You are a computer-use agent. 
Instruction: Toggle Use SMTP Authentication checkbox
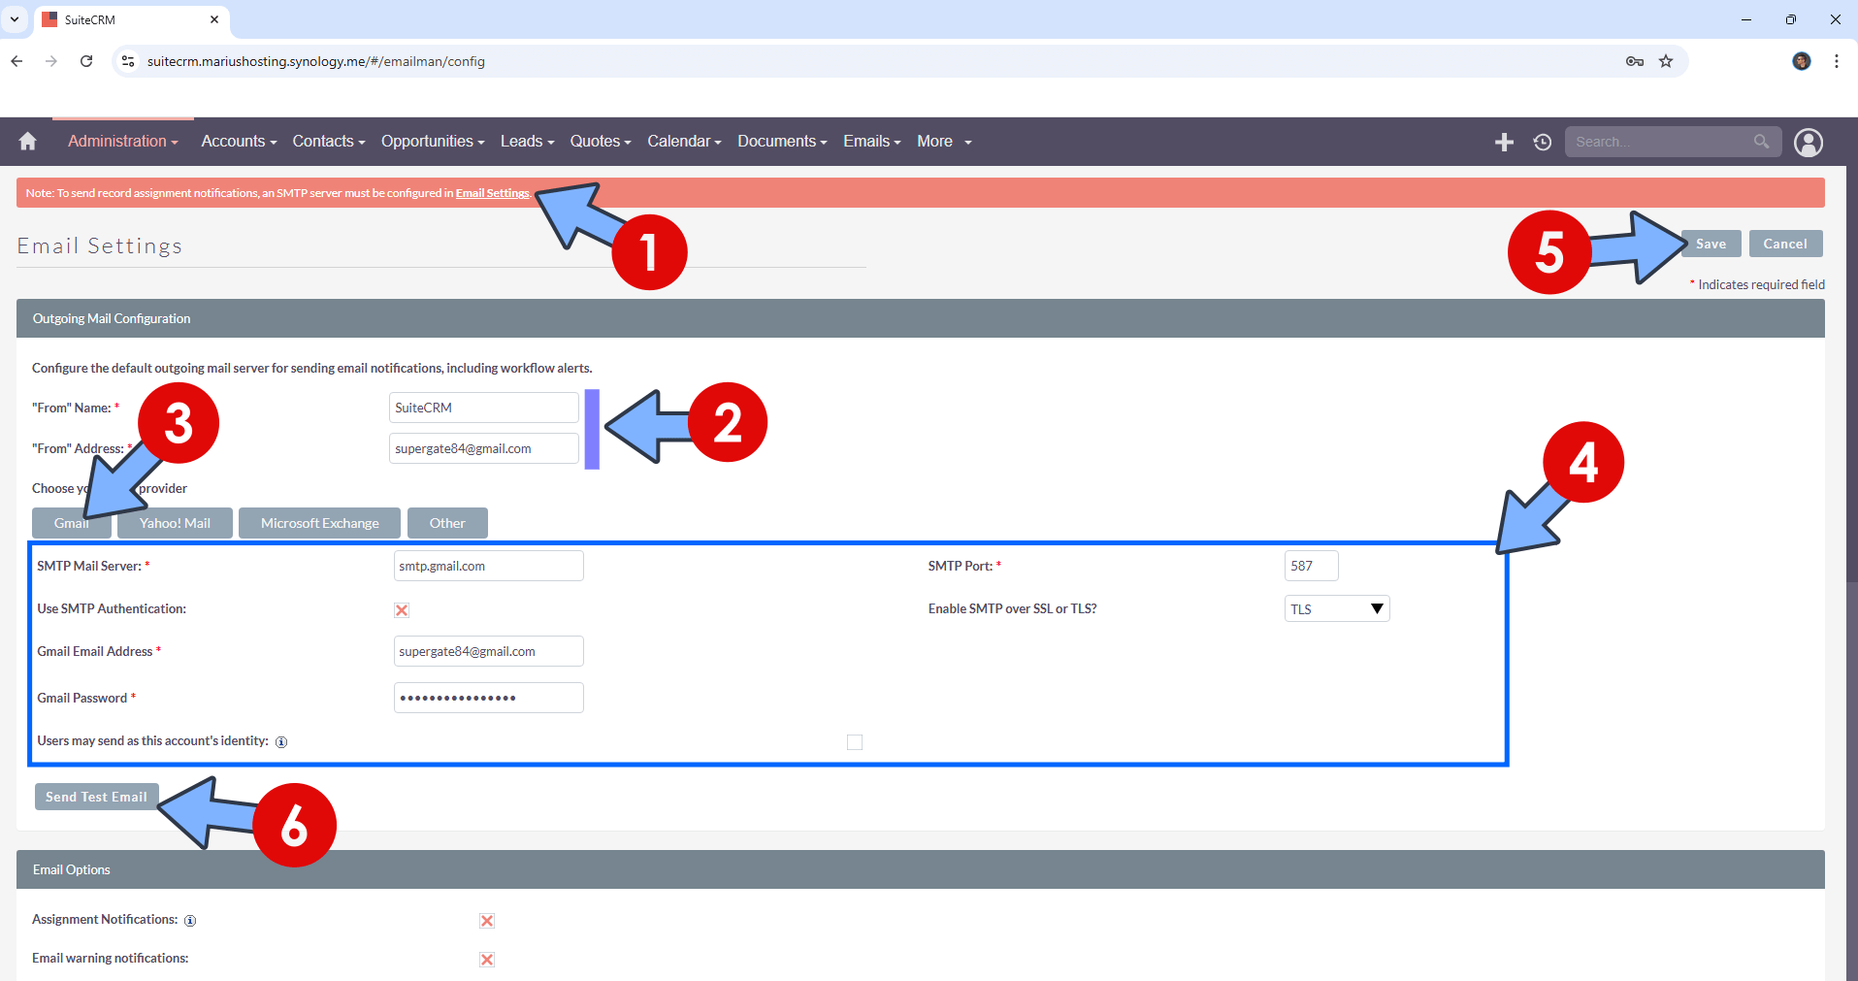coord(402,610)
